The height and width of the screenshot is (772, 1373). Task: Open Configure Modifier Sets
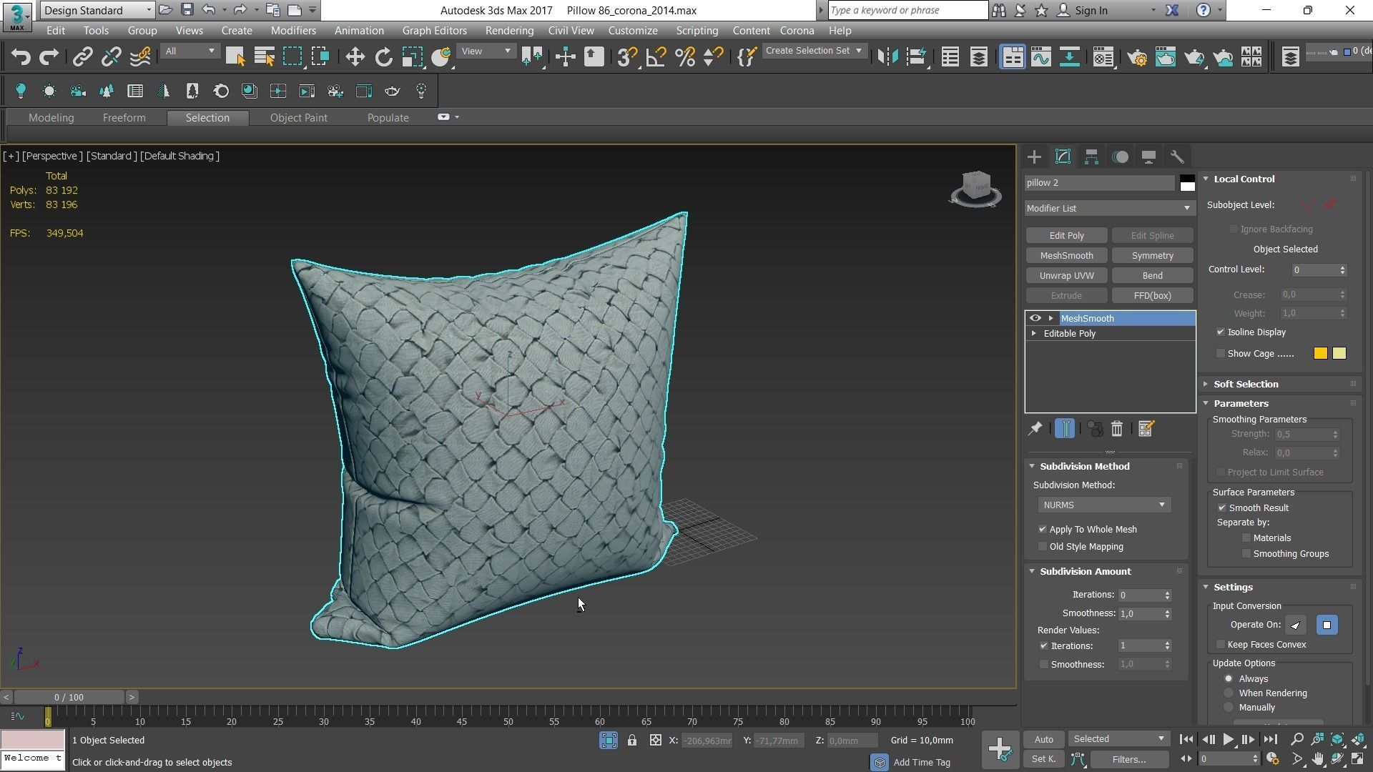click(x=1146, y=429)
